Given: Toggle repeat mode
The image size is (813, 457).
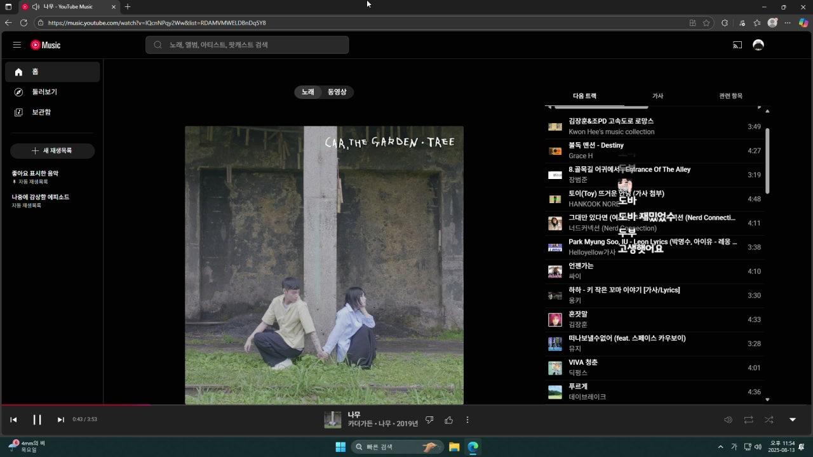Looking at the screenshot, I should (749, 420).
